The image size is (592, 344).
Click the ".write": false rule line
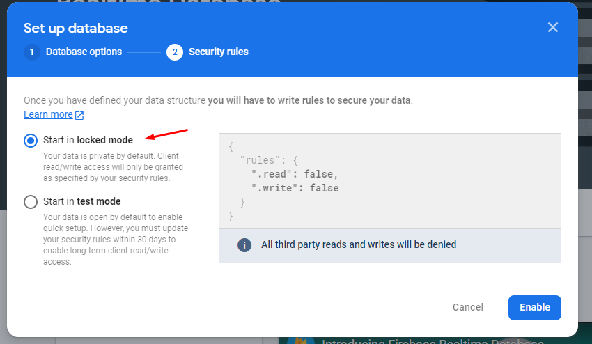point(295,188)
